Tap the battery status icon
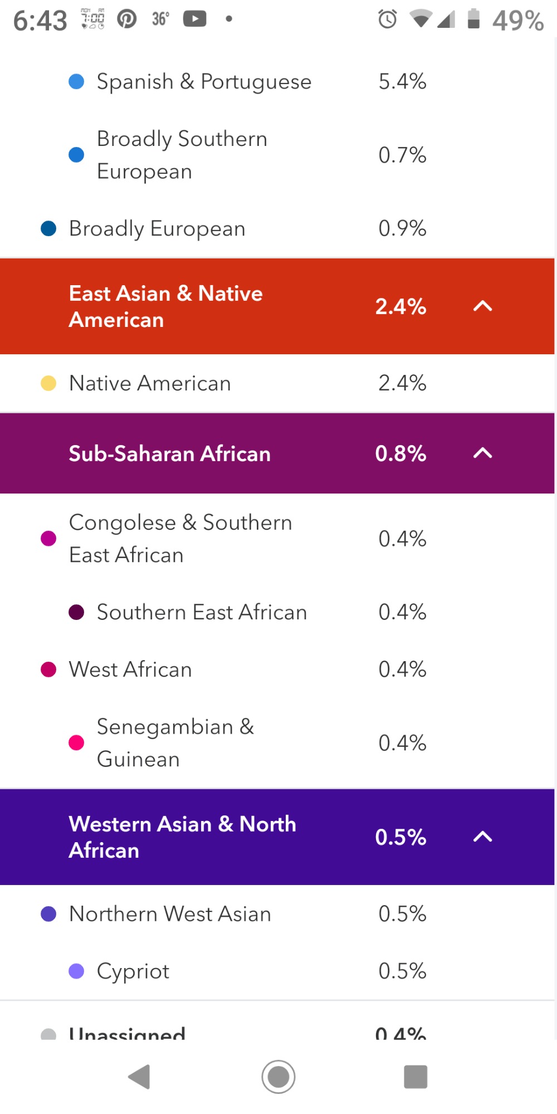This screenshot has width=557, height=1114. coord(473,19)
